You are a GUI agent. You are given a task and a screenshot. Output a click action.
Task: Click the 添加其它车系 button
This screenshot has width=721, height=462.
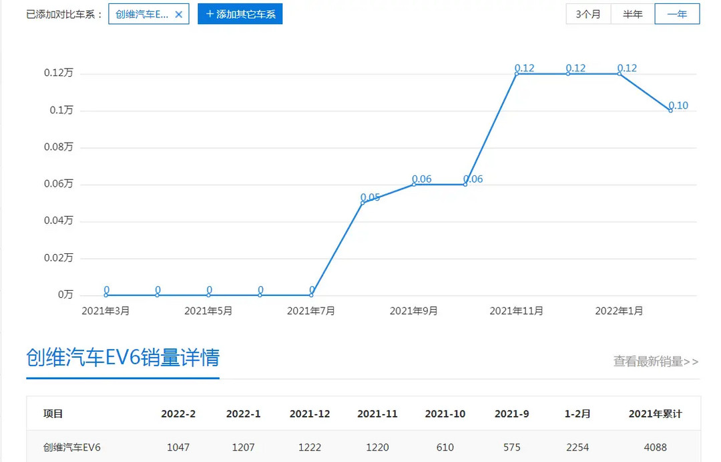click(240, 14)
